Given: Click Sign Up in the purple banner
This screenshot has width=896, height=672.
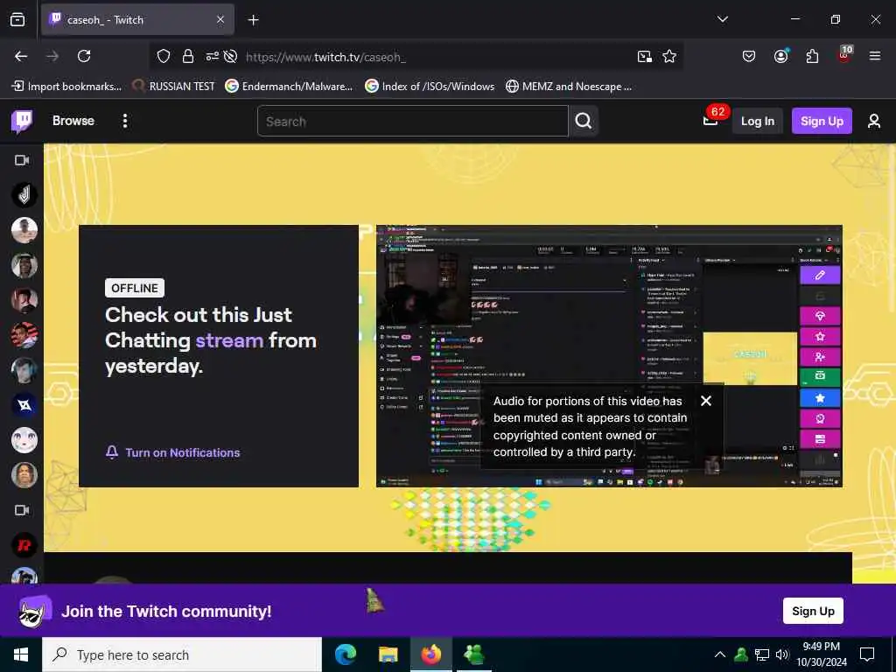Looking at the screenshot, I should click(813, 611).
